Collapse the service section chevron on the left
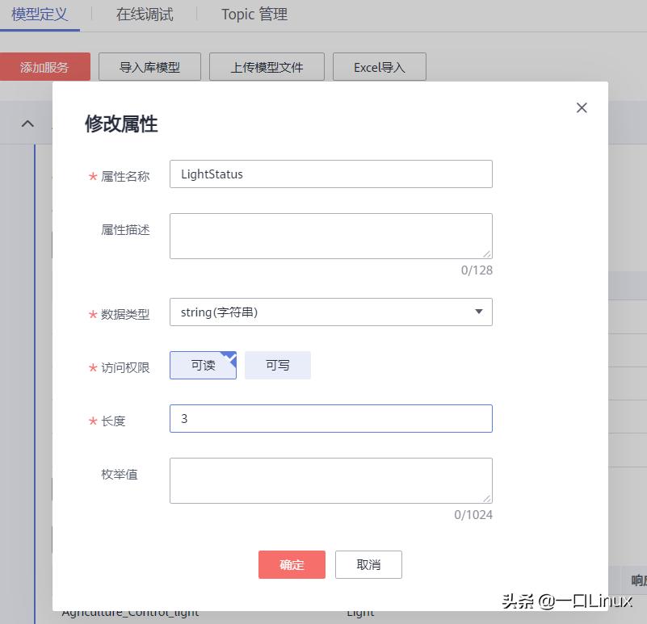 pyautogui.click(x=27, y=123)
